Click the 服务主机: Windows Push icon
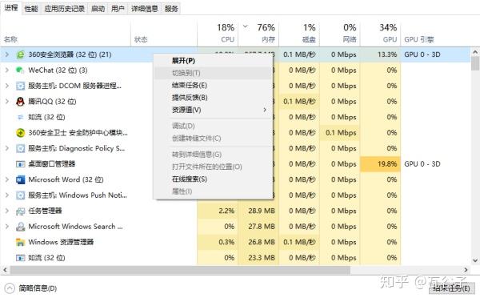480x302 pixels. pyautogui.click(x=20, y=195)
